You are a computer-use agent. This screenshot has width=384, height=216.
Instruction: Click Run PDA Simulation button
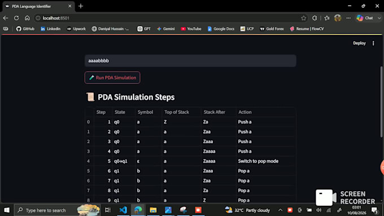112,77
